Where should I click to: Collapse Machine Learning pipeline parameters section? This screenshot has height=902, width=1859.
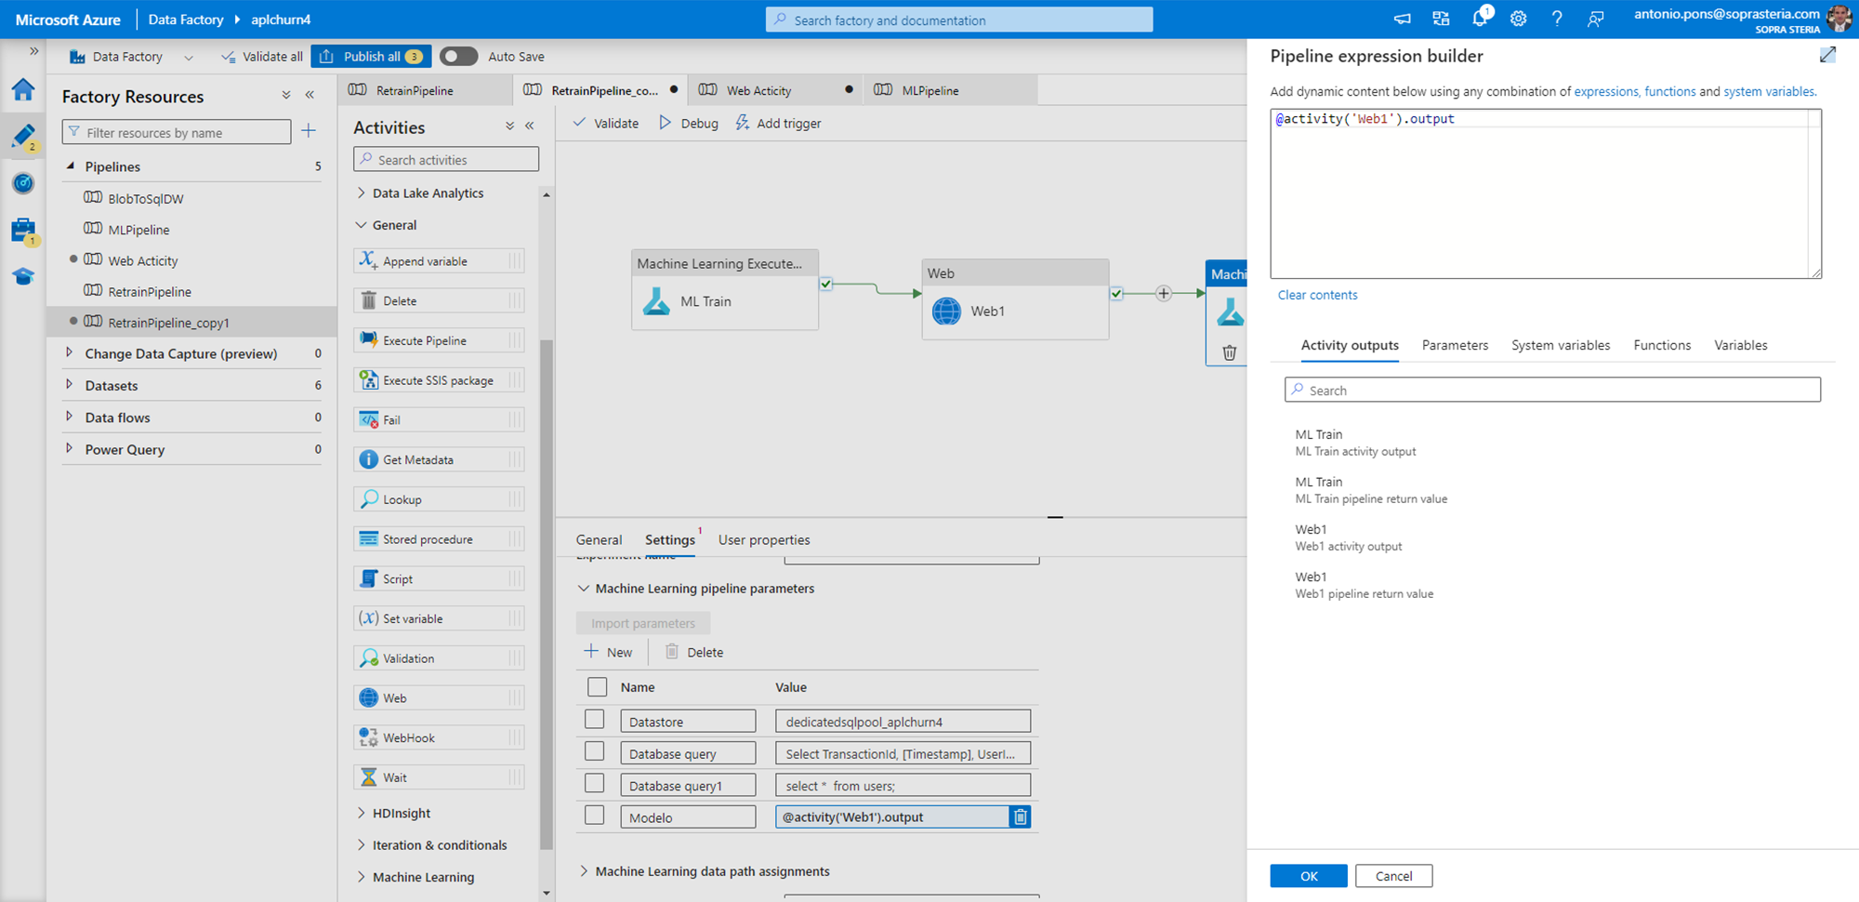click(x=584, y=588)
